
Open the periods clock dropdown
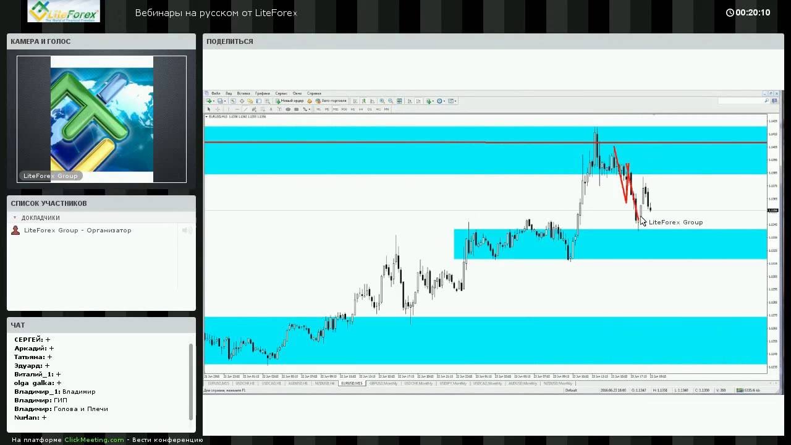441,101
